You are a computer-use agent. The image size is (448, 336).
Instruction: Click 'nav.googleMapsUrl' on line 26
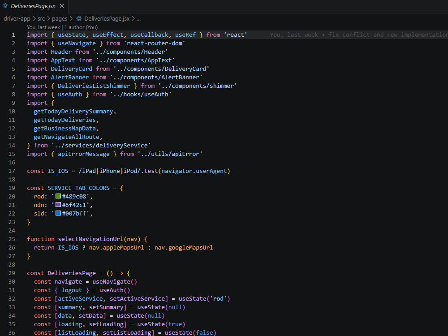coord(184,248)
